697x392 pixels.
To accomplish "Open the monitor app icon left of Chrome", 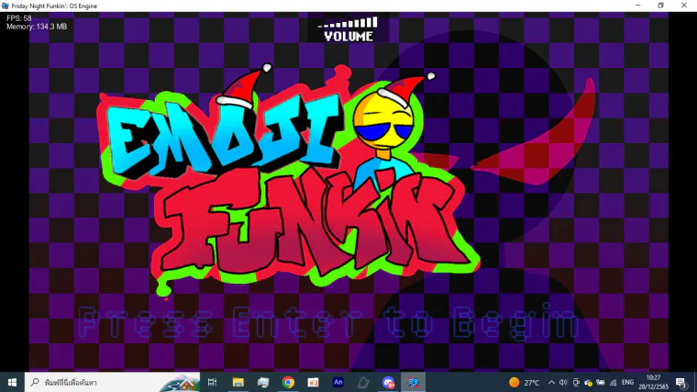I will tap(262, 382).
